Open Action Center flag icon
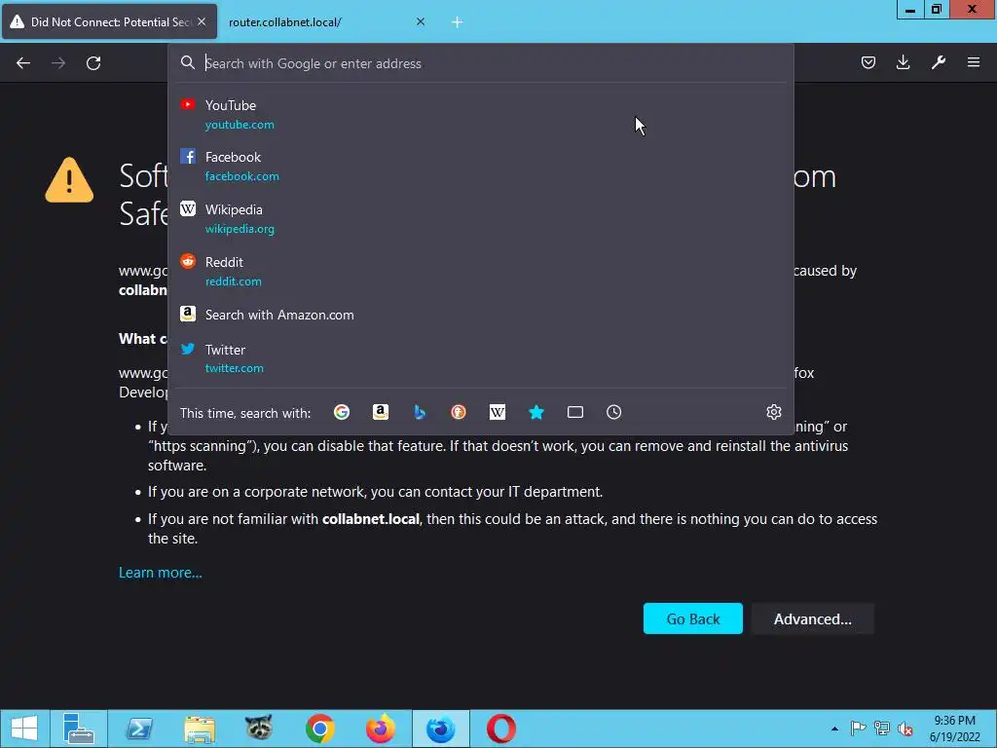The image size is (997, 748). 858,729
